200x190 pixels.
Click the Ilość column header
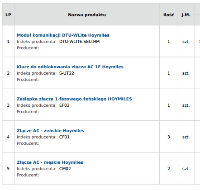click(169, 15)
